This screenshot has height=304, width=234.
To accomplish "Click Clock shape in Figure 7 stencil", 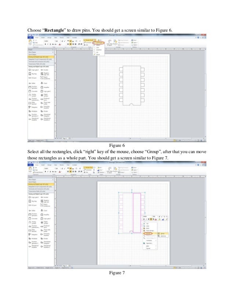I will click(44, 211).
